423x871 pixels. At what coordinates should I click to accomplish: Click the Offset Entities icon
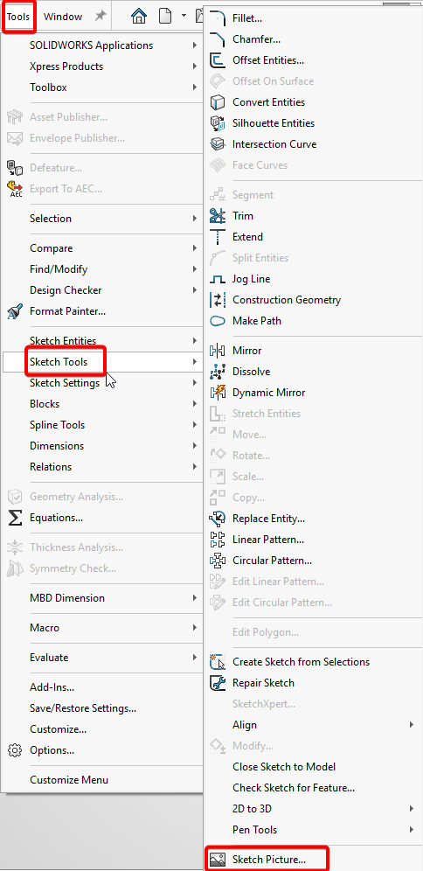[218, 60]
